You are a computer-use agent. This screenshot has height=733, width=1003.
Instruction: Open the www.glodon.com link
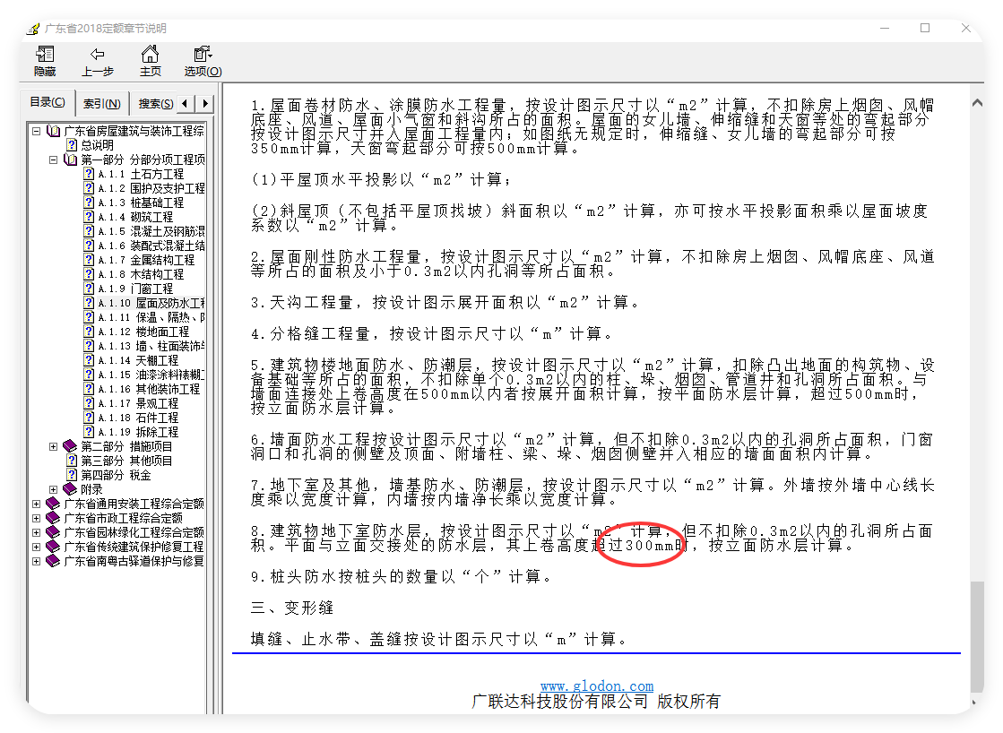pyautogui.click(x=597, y=686)
